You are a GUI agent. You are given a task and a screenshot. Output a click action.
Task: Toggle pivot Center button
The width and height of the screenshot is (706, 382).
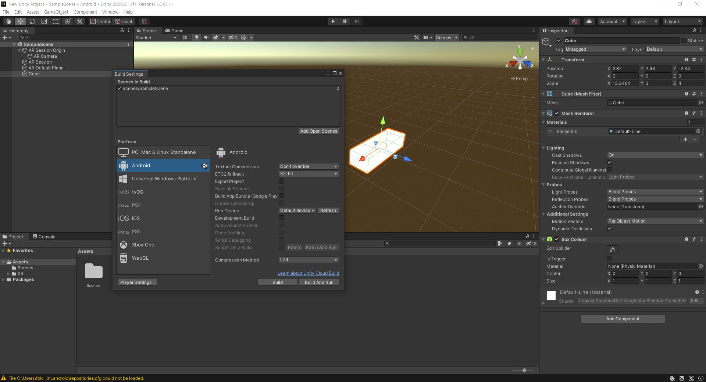100,21
